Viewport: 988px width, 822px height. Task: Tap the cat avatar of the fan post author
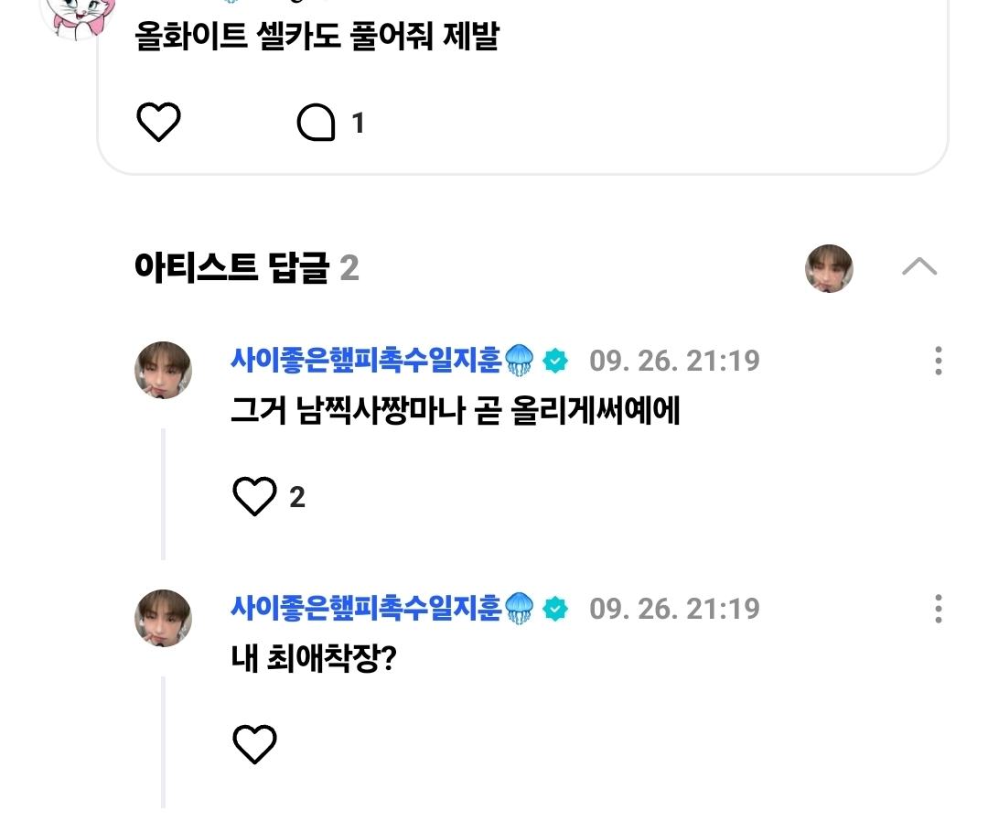pyautogui.click(x=77, y=17)
